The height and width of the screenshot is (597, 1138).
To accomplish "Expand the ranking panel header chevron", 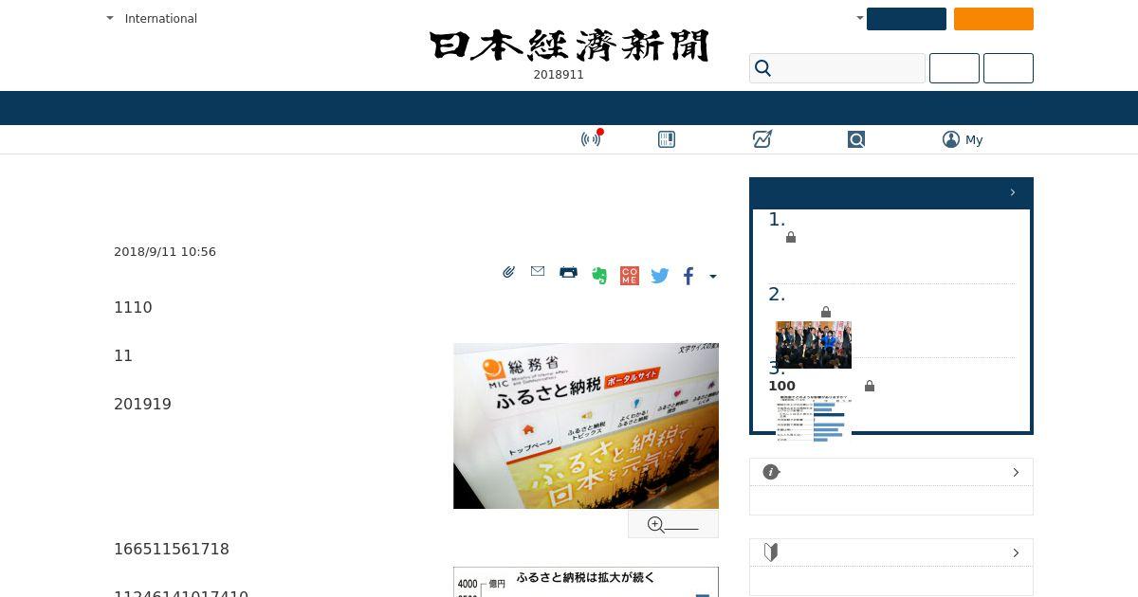I will pos(1013,192).
